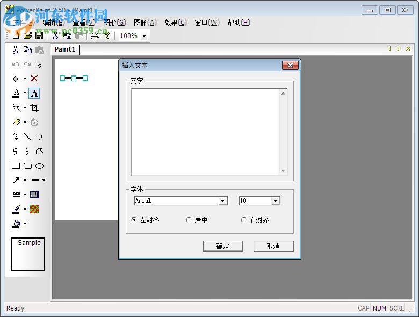
Task: Select the arc drawing tool
Action: tap(40, 137)
